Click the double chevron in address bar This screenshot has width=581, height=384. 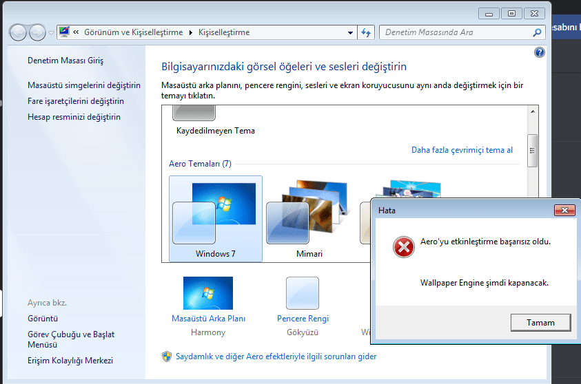coord(76,32)
